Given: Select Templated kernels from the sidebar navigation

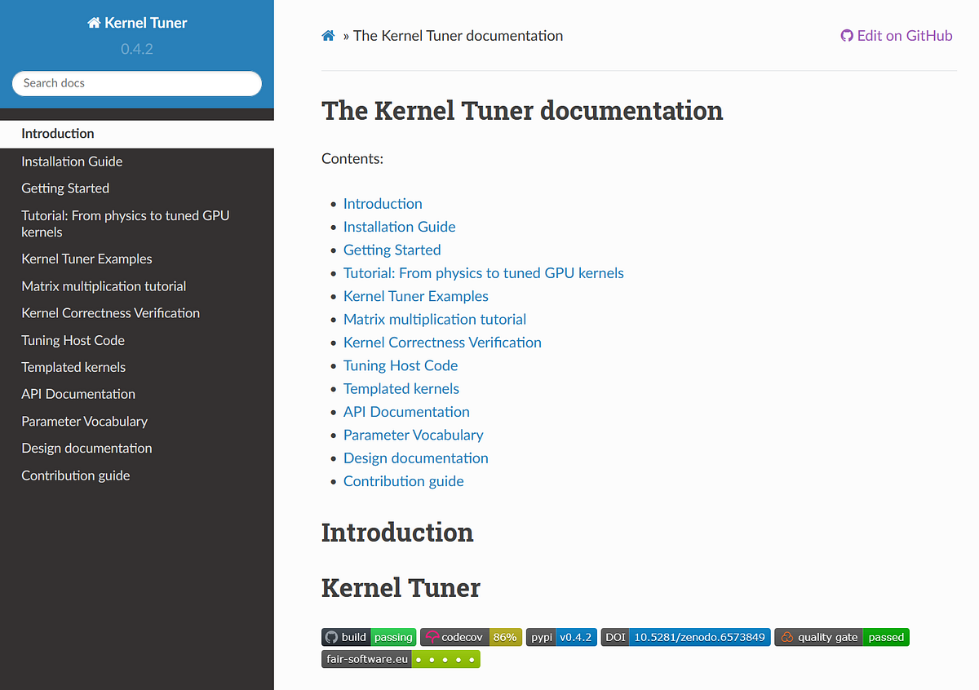Looking at the screenshot, I should (x=73, y=367).
